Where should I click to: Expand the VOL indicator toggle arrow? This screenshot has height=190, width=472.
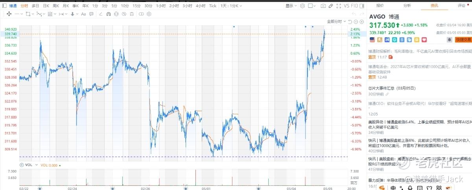[x=36, y=165]
